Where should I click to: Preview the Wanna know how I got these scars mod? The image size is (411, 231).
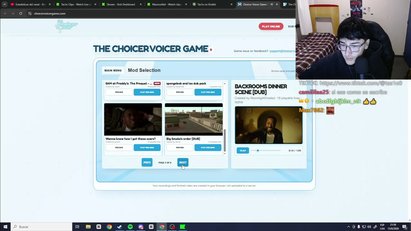tap(119, 148)
